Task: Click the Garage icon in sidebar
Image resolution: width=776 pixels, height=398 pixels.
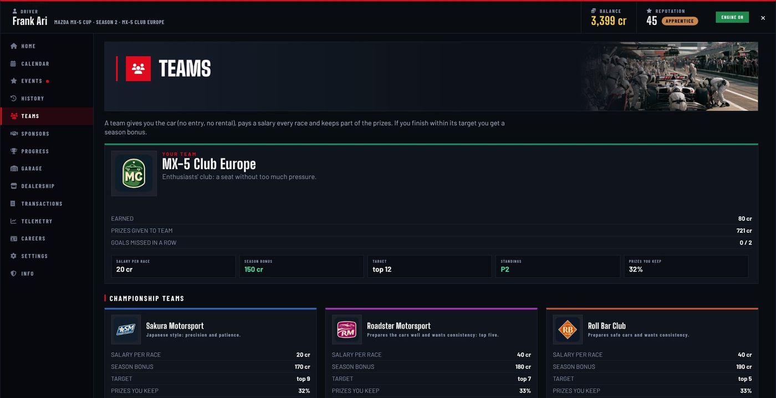Action: pyautogui.click(x=14, y=169)
